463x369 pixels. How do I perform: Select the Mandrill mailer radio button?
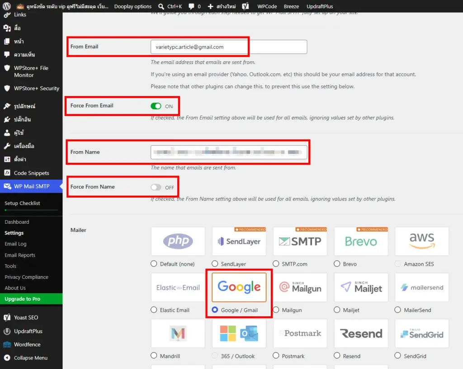tap(154, 355)
